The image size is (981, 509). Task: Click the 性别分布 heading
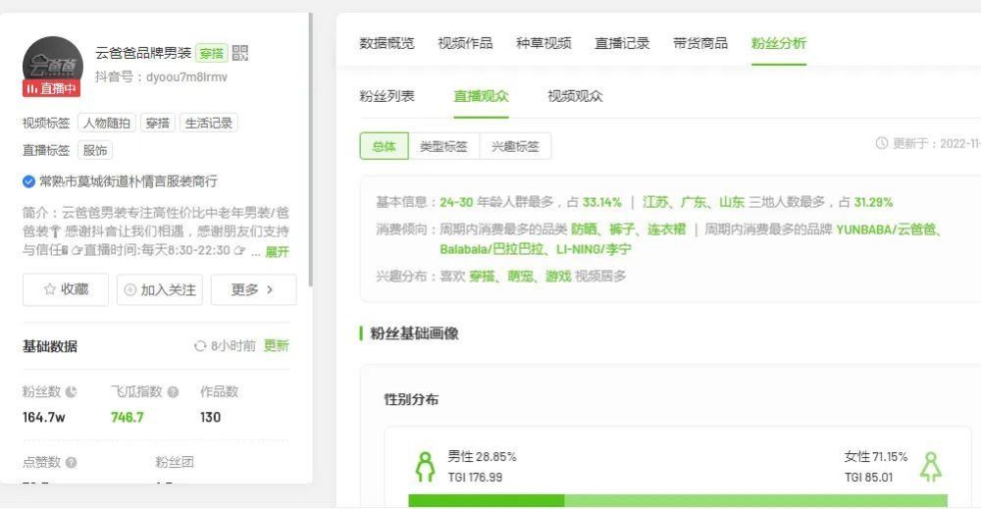[x=411, y=399]
